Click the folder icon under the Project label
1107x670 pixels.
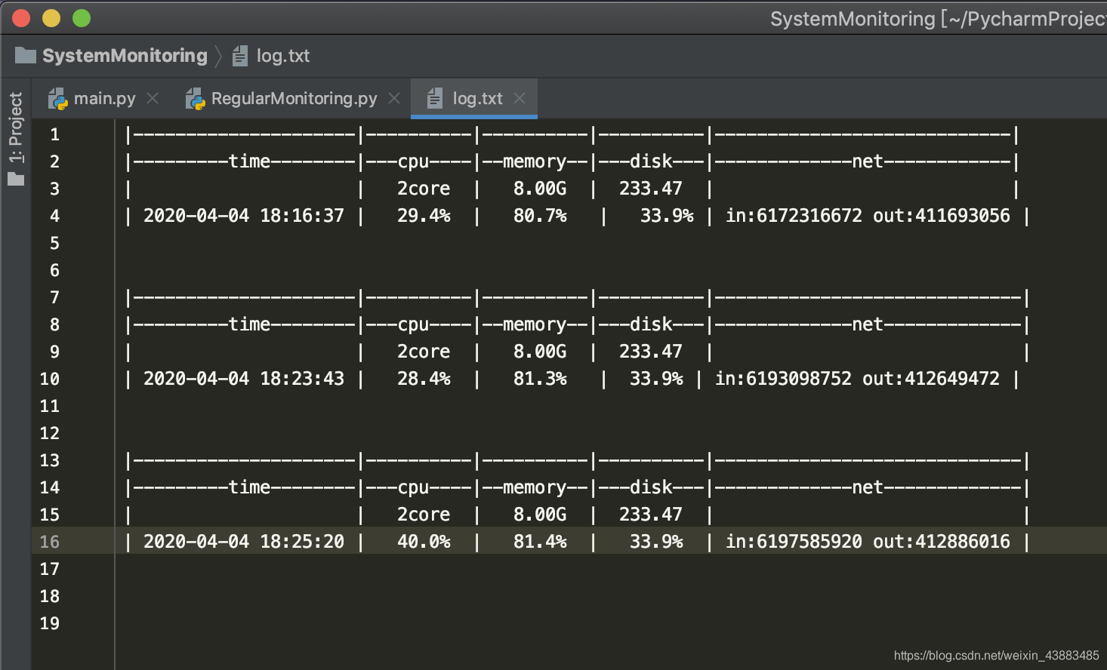coord(16,179)
